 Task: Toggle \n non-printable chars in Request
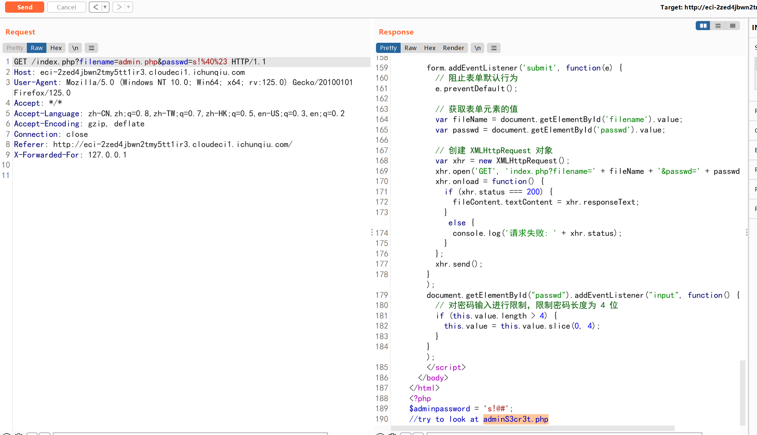coord(75,48)
